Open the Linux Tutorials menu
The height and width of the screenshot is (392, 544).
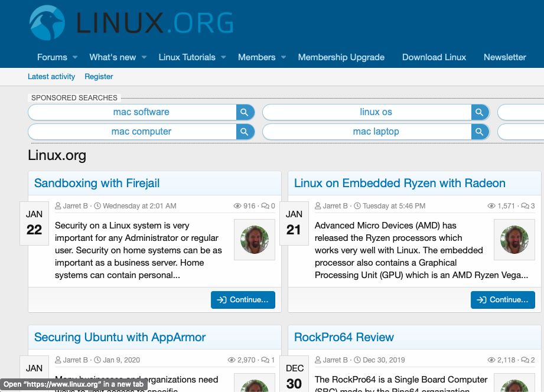click(x=187, y=57)
